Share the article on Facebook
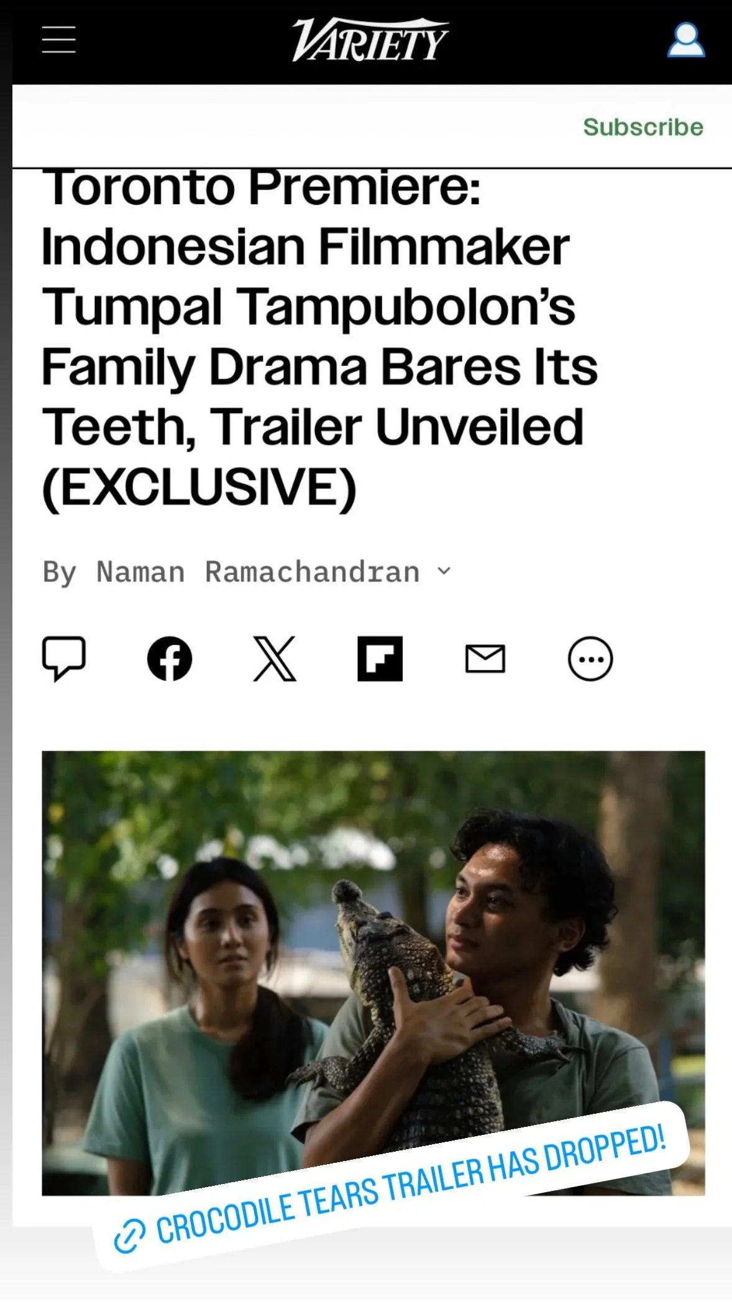This screenshot has width=732, height=1302. (169, 658)
